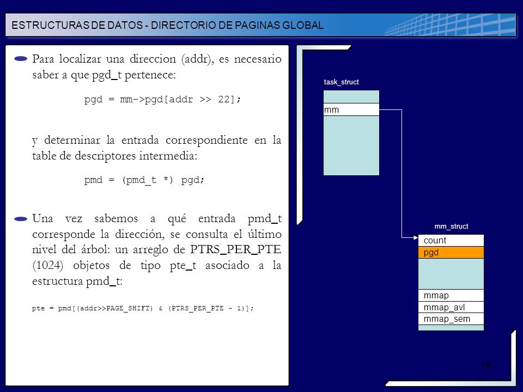Click the 'mmap_avl' field in mm_struct
The width and height of the screenshot is (523, 392).
click(x=451, y=307)
